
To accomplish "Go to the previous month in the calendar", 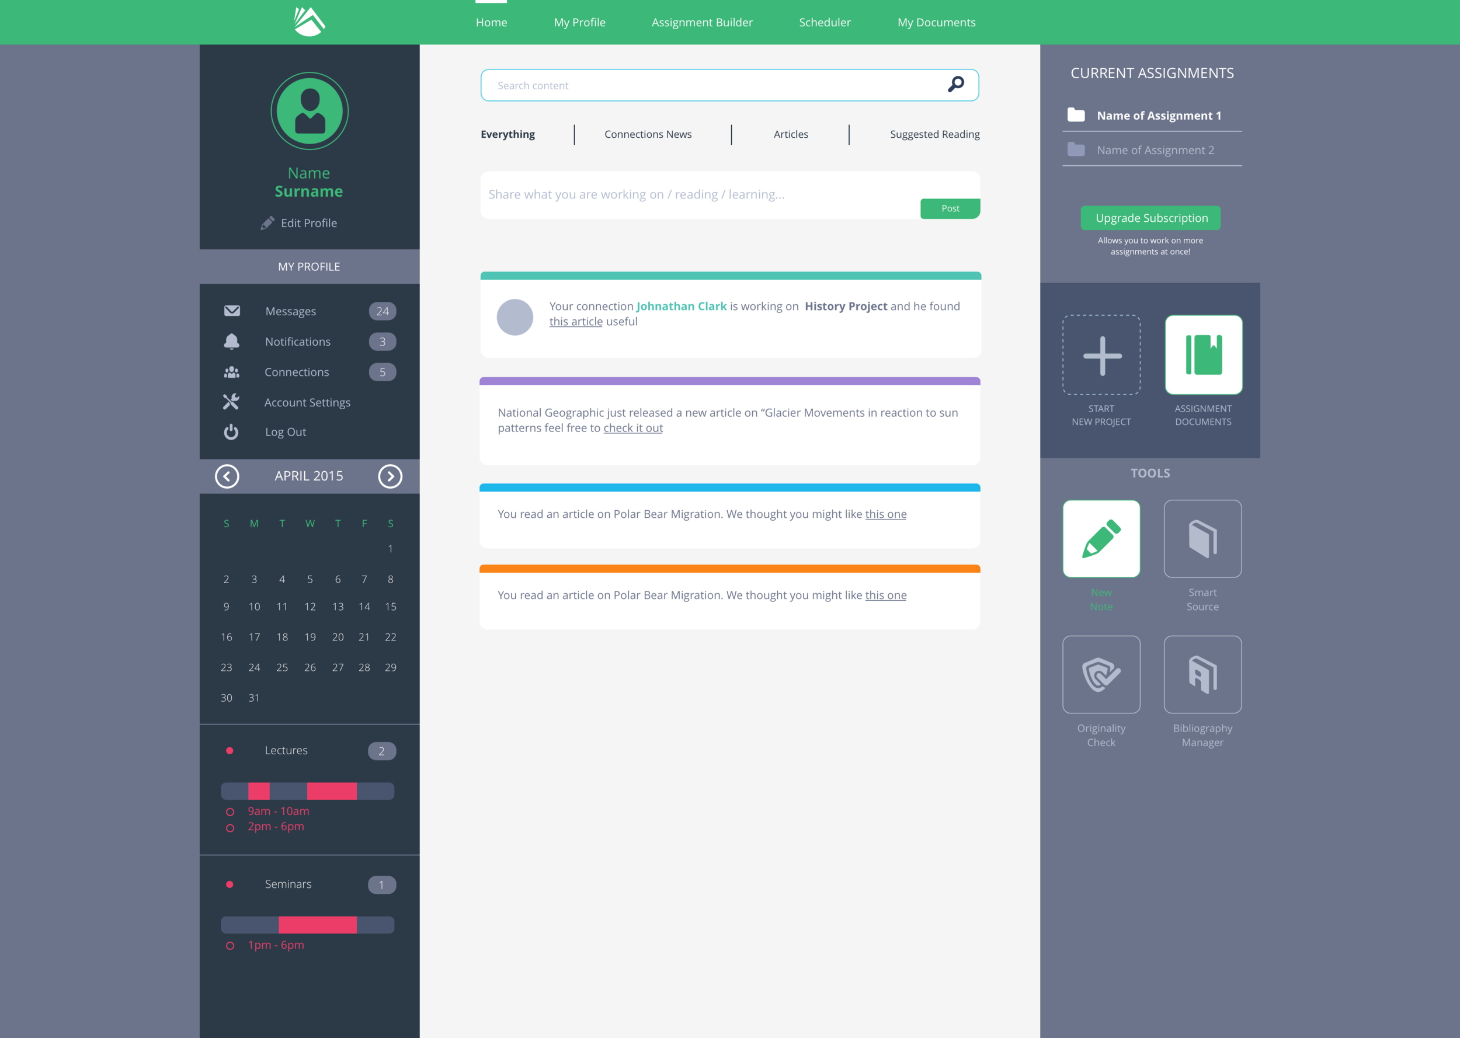I will pos(227,476).
